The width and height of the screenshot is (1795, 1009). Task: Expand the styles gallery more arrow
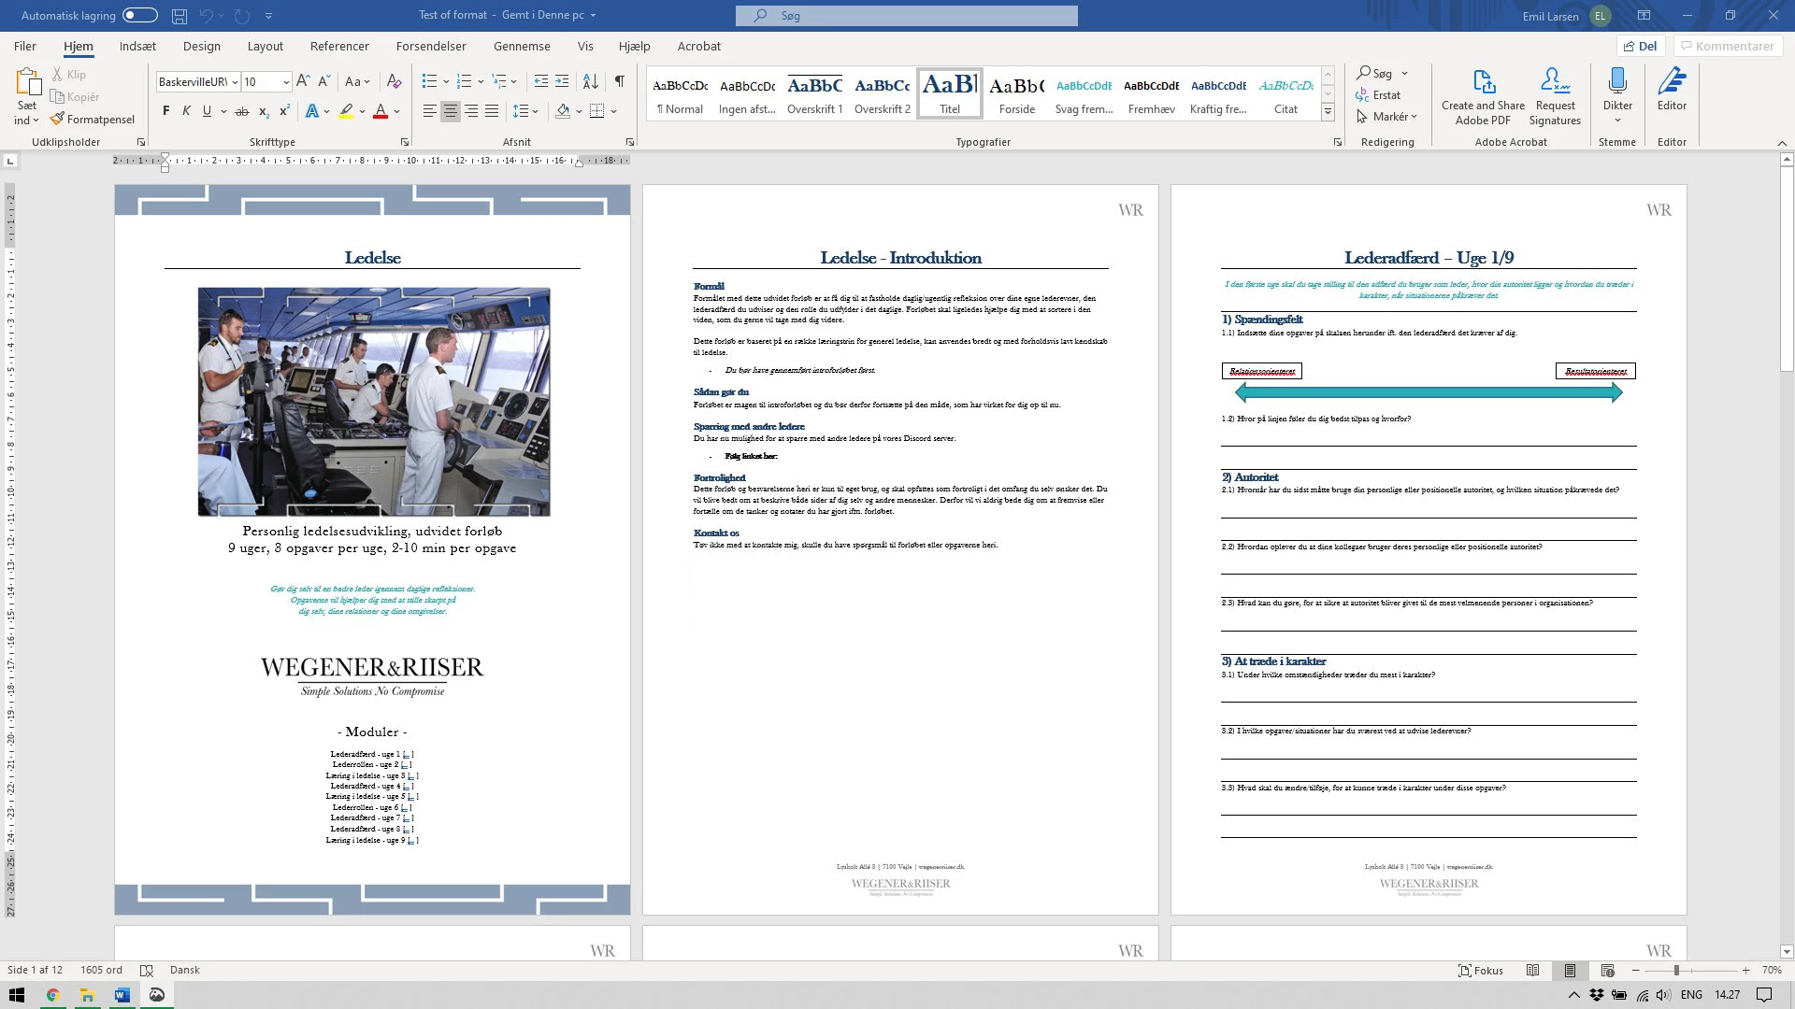pos(1328,112)
